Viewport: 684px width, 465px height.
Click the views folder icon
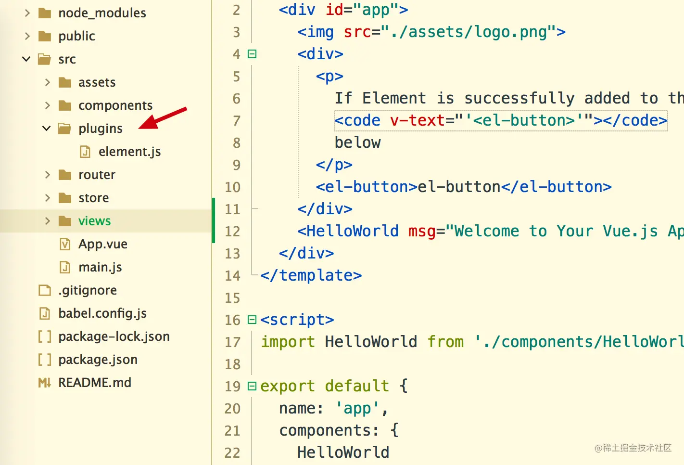pos(65,221)
